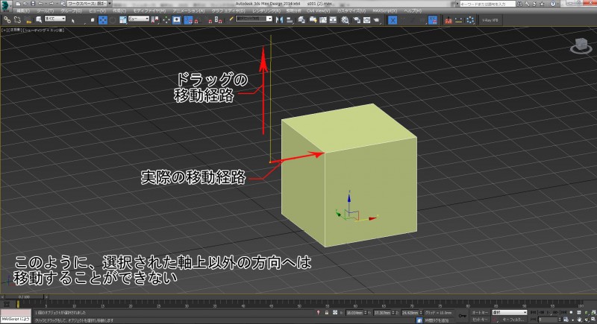Click the viewport shading label in top-left corner
This screenshot has height=324, width=597.
click(x=43, y=31)
